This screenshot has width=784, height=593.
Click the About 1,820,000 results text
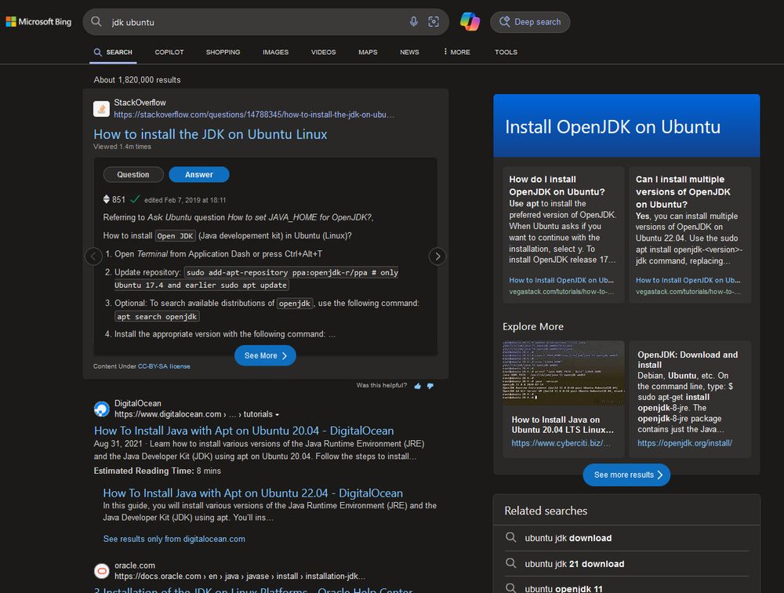[x=137, y=79]
